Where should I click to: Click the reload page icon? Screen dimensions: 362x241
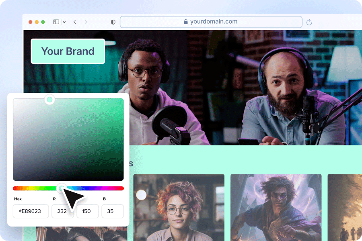[x=309, y=22]
